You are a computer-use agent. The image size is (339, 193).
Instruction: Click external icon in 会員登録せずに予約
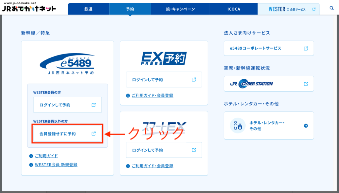pos(94,134)
